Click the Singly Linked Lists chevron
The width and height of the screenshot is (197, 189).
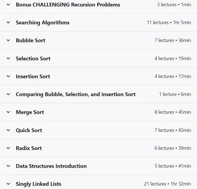8,184
